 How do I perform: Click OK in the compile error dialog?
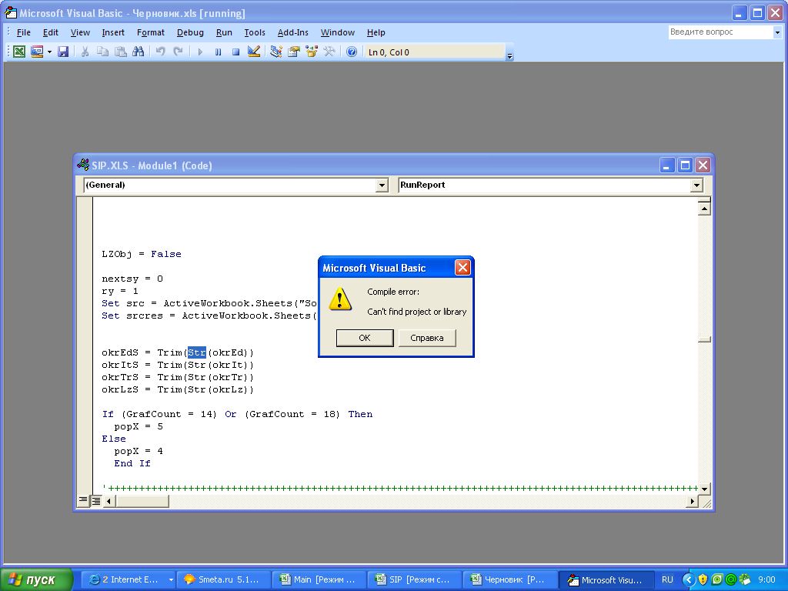(x=364, y=338)
